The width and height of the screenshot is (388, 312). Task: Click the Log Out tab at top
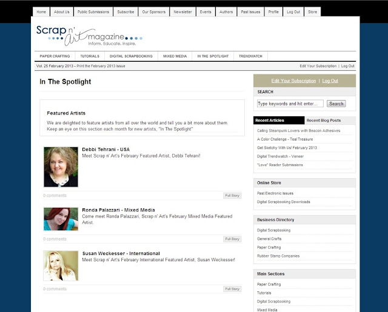point(293,12)
